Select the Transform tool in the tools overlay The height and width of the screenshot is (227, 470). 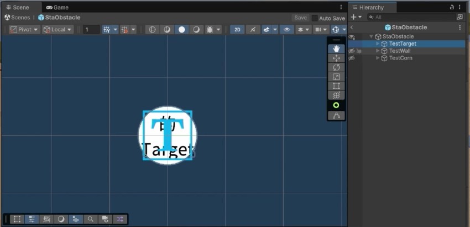click(x=336, y=95)
